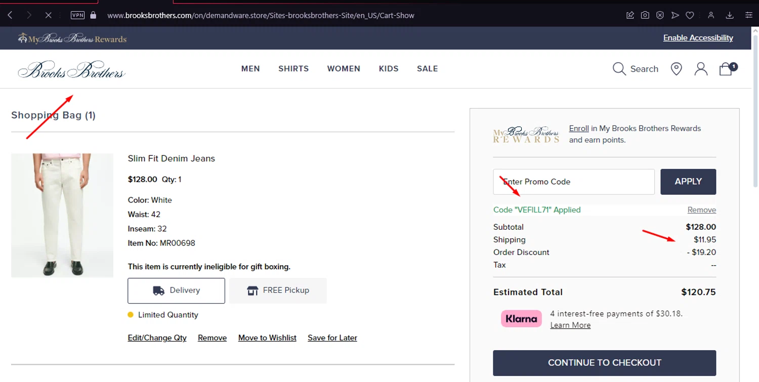Image resolution: width=759 pixels, height=382 pixels.
Task: Open the shopping bag cart icon
Action: pos(728,69)
